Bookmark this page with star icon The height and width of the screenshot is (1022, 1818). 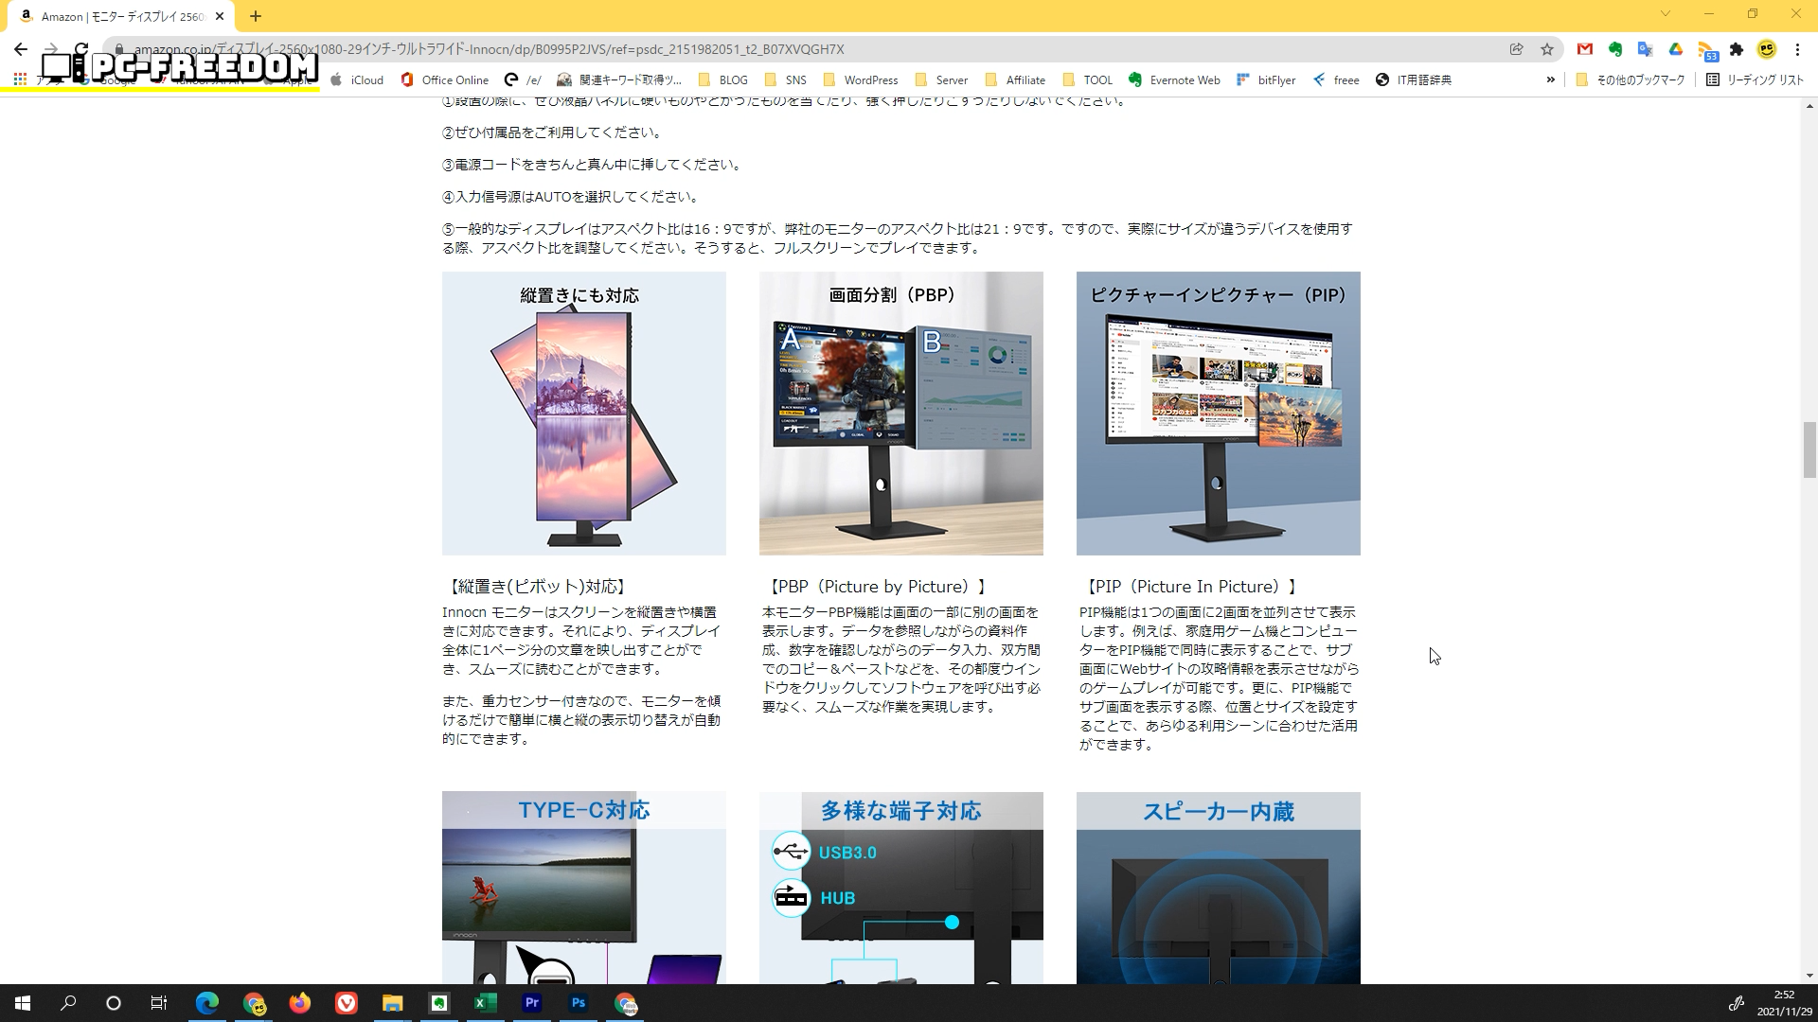coord(1547,49)
